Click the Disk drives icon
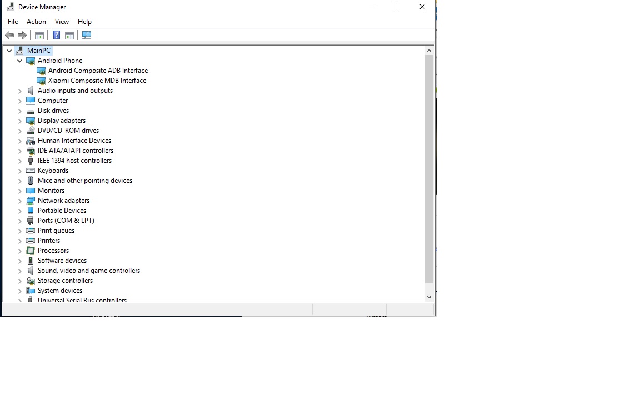Screen dimensions: 640x400 coord(30,111)
